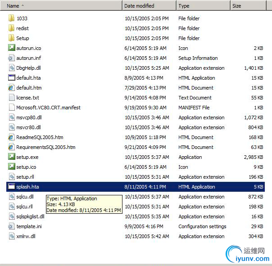Select the MANIFEST File type entry
The image size is (272, 266).
pyautogui.click(x=194, y=108)
